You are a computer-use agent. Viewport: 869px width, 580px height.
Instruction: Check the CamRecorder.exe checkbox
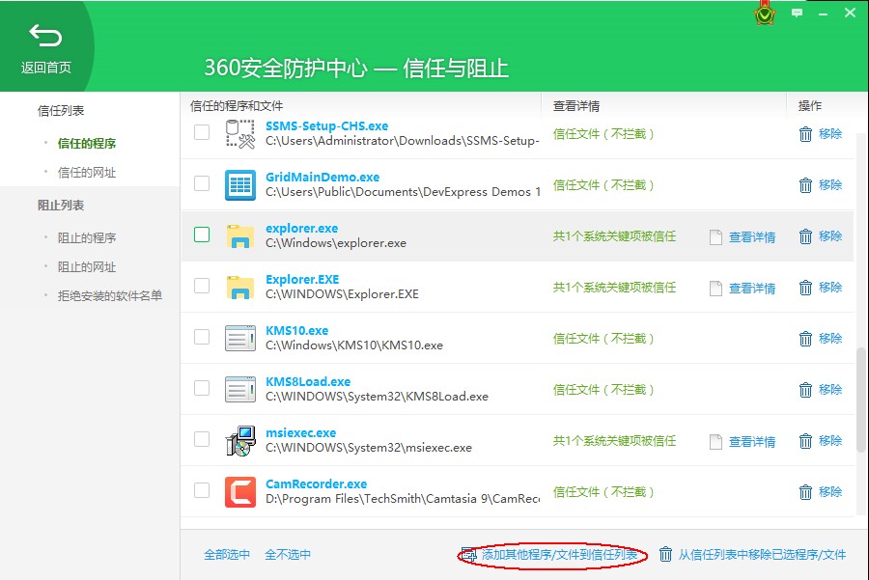(202, 489)
